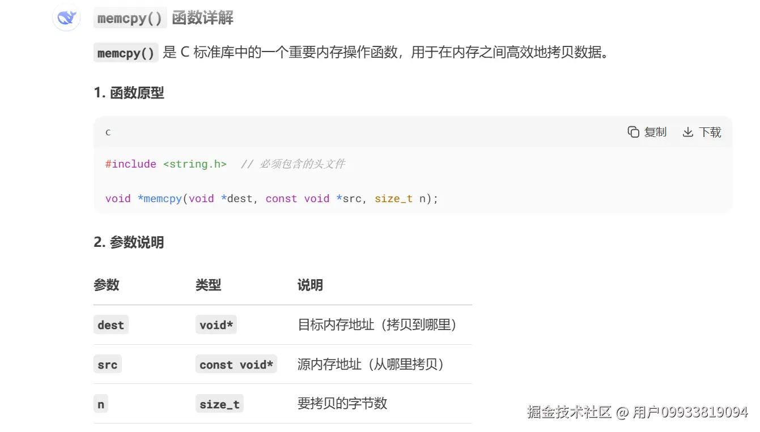Image resolution: width=760 pixels, height=432 pixels.
Task: Click the 类型 column header
Action: (x=209, y=285)
